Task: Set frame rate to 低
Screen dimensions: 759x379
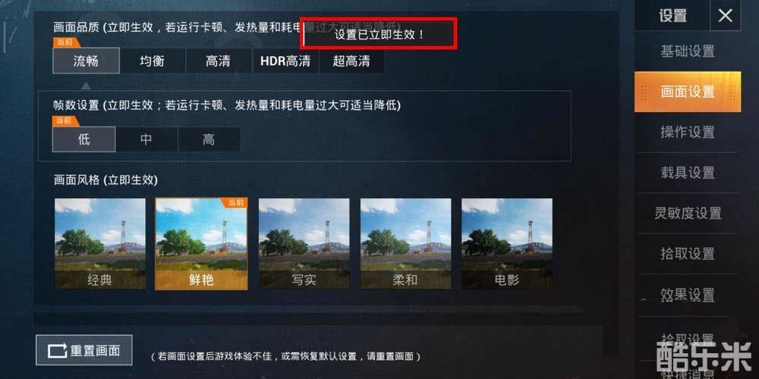Action: click(83, 139)
